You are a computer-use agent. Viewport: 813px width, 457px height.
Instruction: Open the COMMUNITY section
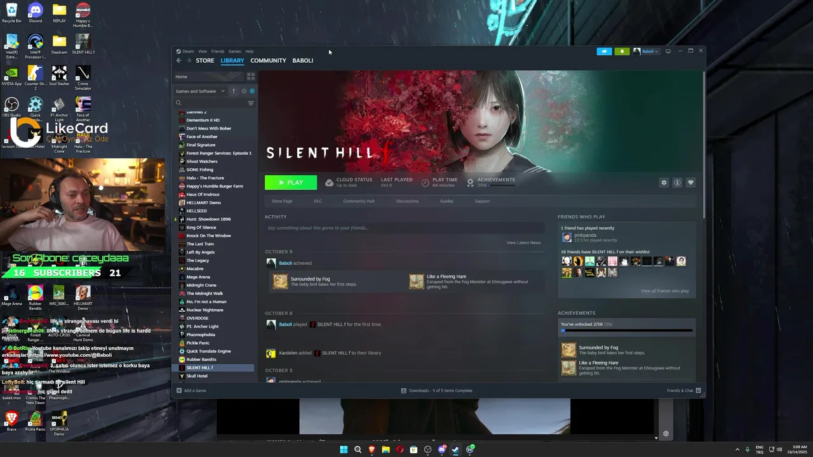268,60
